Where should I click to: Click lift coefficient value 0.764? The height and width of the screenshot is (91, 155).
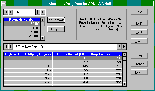click(x=71, y=82)
